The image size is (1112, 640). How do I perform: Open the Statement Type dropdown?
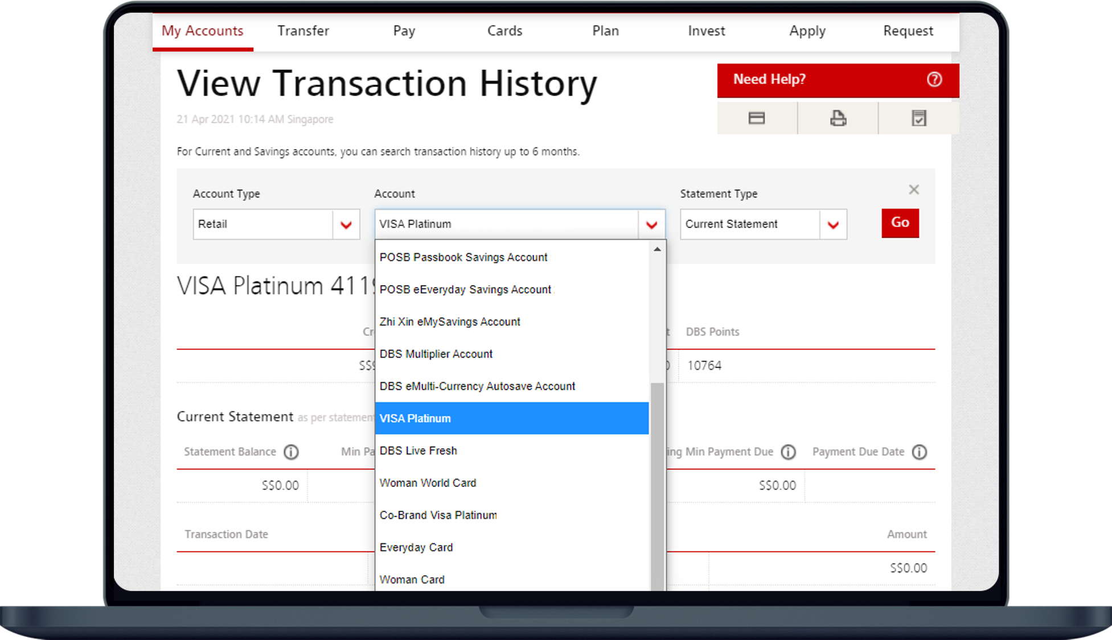pyautogui.click(x=833, y=225)
